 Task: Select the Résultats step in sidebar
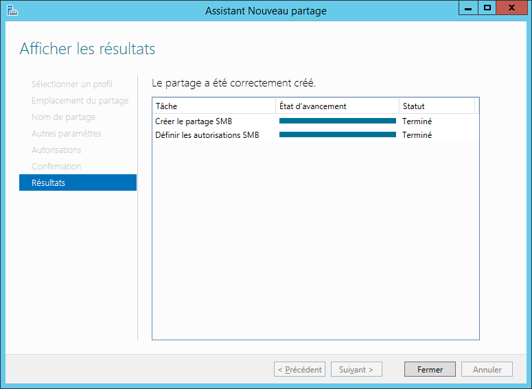78,182
